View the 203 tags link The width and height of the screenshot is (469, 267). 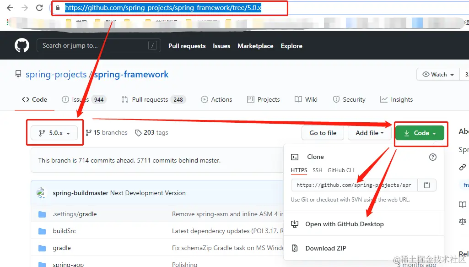pos(151,133)
